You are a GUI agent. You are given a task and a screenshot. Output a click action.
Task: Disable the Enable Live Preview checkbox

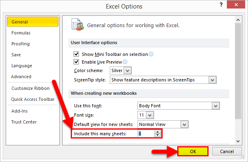[76, 62]
